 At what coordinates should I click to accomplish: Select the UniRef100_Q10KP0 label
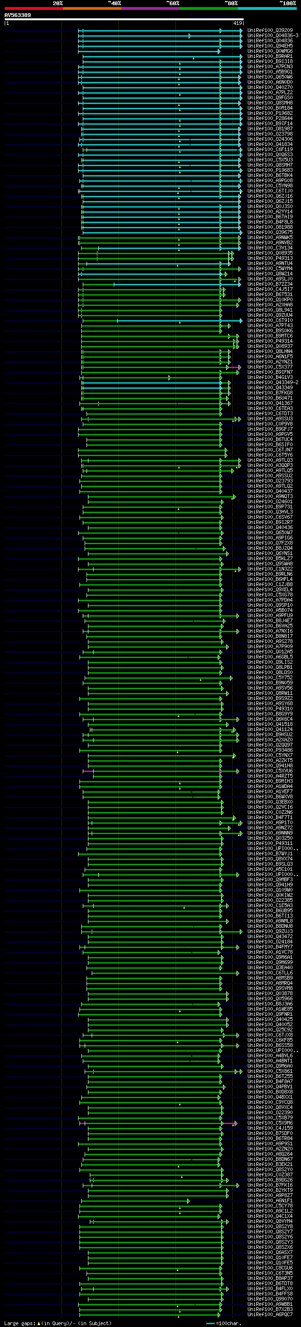point(270,300)
